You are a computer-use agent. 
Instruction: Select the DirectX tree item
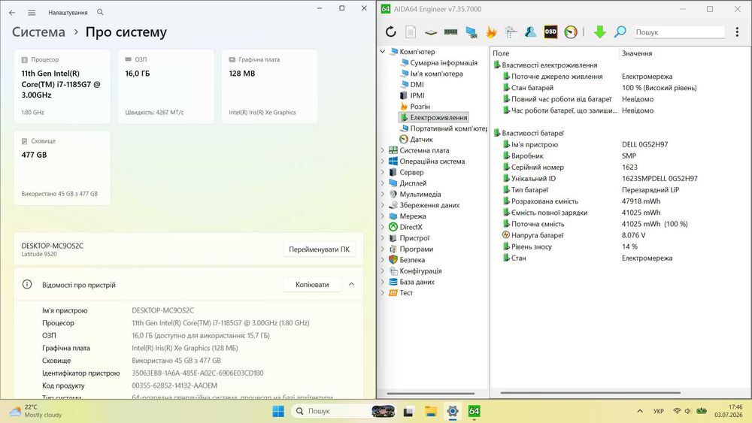click(411, 227)
